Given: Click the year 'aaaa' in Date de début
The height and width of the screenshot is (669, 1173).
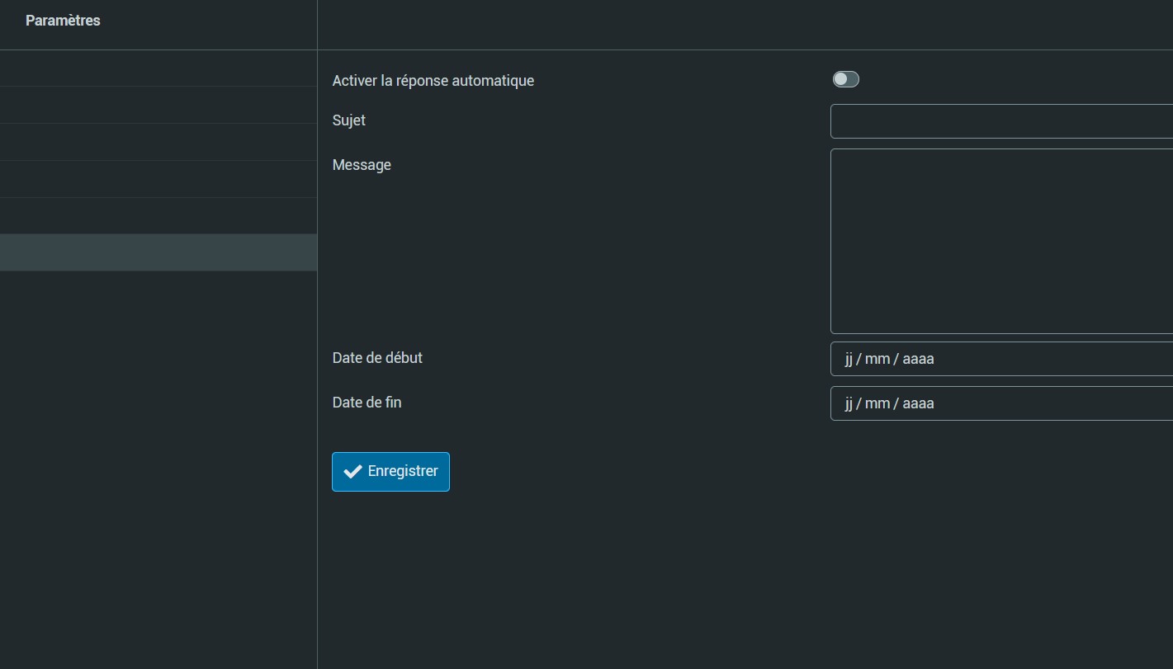Looking at the screenshot, I should [x=918, y=359].
